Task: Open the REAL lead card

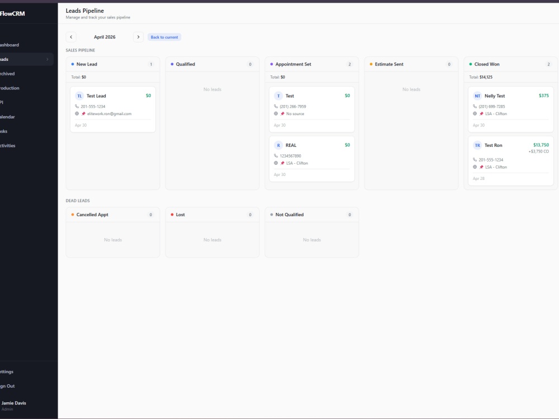Action: (311, 159)
